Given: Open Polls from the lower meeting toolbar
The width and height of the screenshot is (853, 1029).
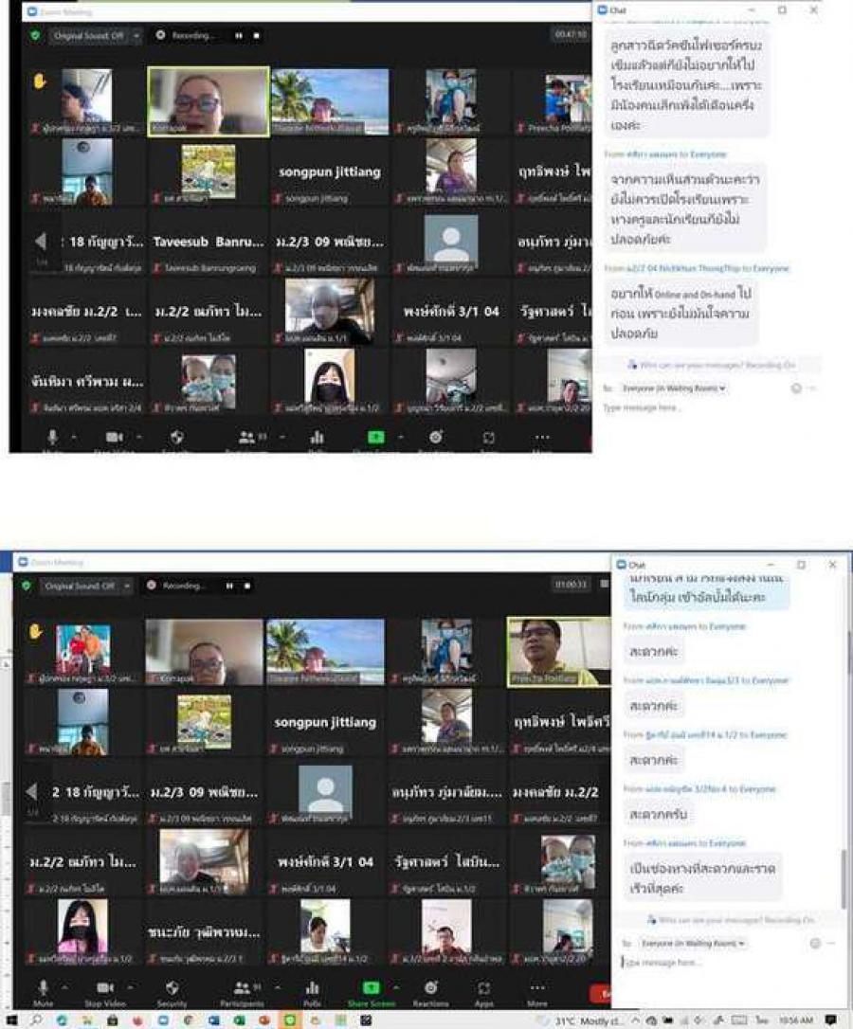Looking at the screenshot, I should pyautogui.click(x=311, y=988).
